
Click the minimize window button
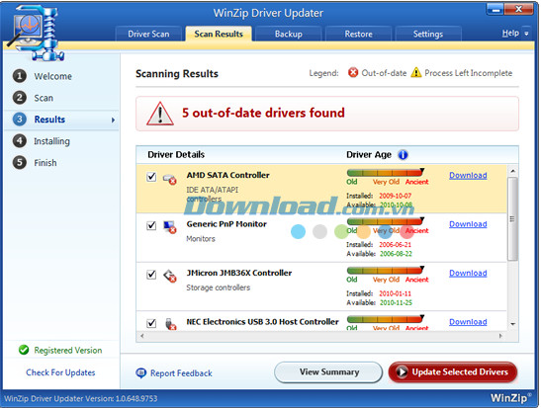coord(496,9)
